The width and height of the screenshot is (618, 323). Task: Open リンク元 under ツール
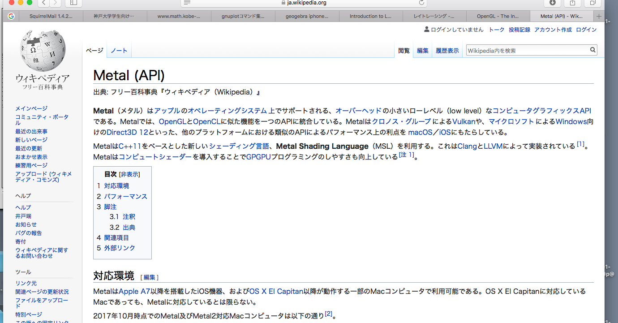pyautogui.click(x=26, y=283)
